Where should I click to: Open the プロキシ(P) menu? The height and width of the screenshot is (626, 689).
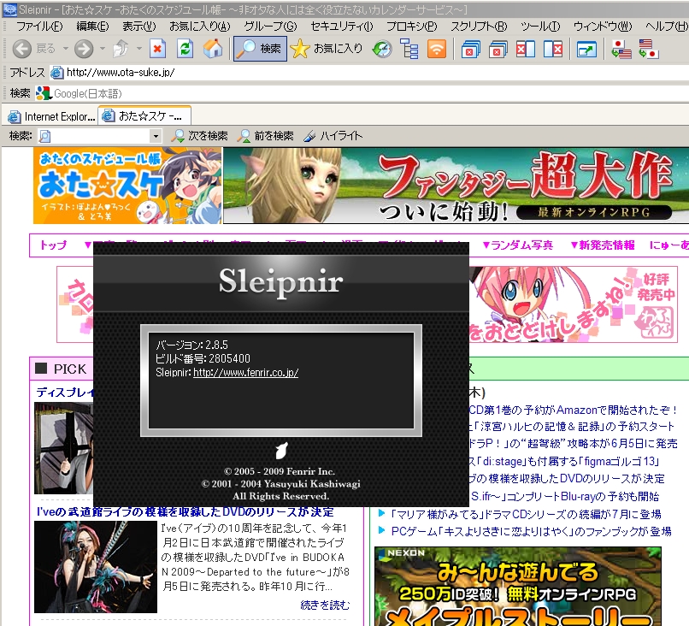click(x=412, y=27)
